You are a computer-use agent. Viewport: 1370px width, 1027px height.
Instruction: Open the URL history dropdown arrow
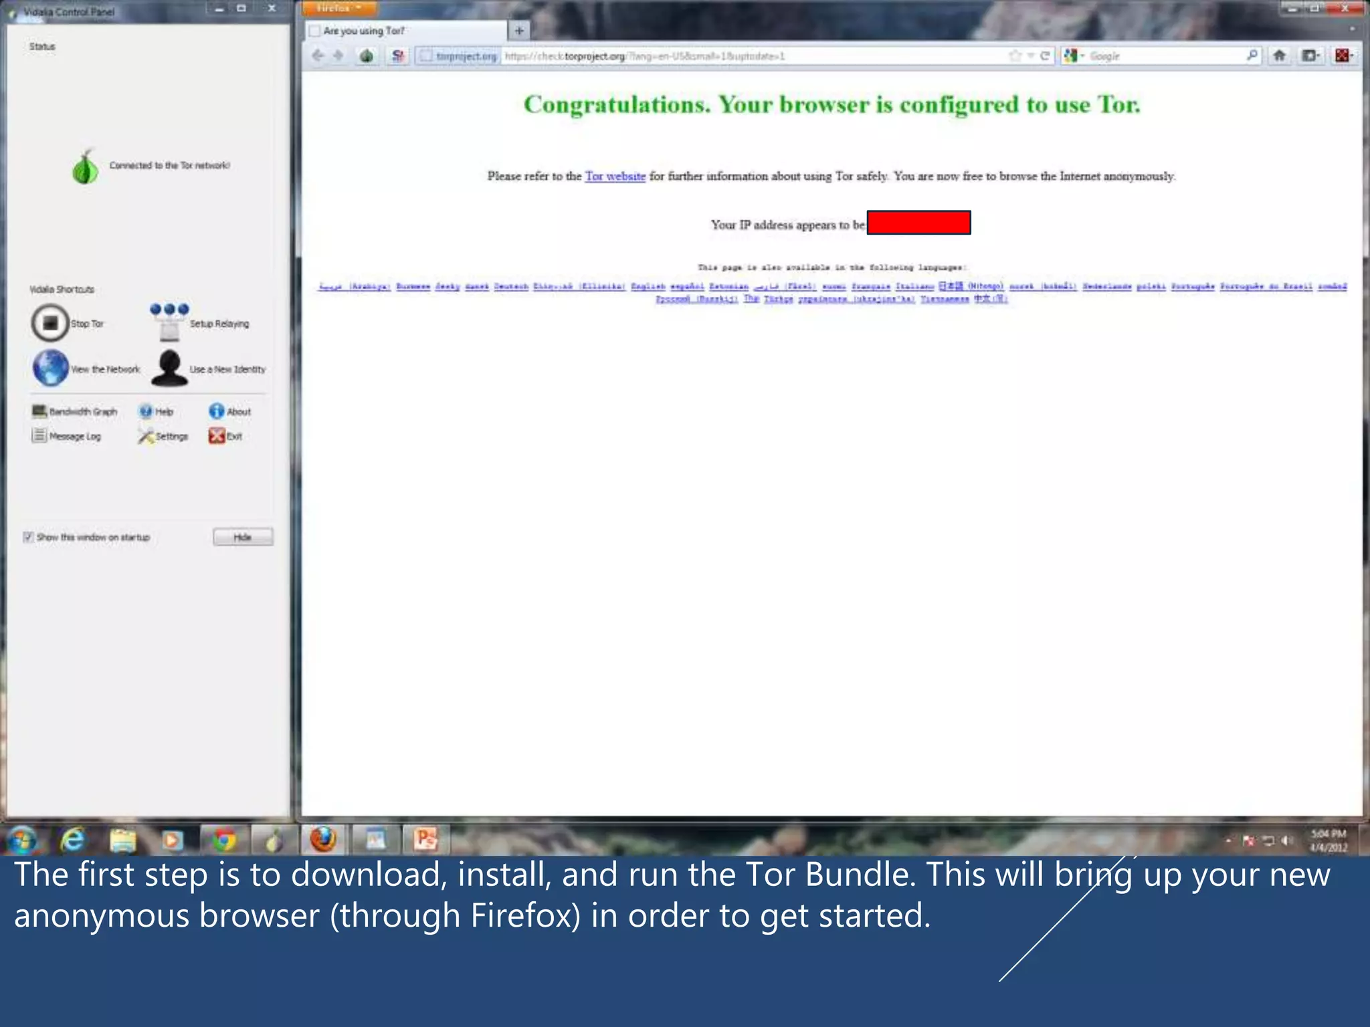[x=1031, y=55]
